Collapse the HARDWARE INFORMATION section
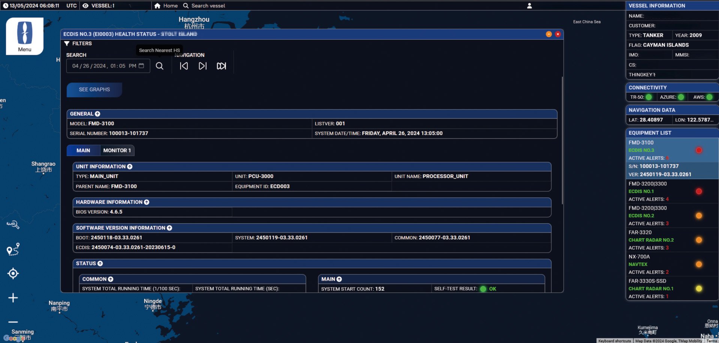The image size is (719, 343). [x=146, y=202]
